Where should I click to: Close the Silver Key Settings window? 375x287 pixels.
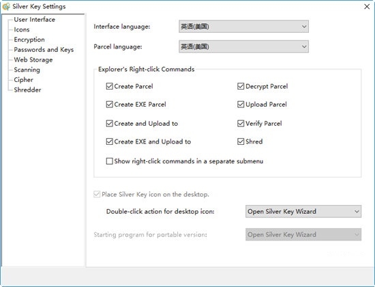coord(367,6)
